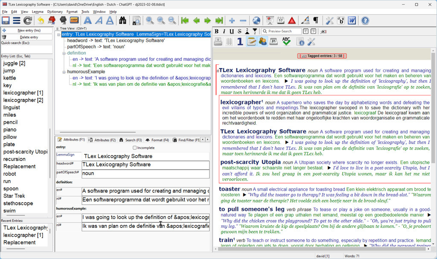Go to previous Preview-Search result arrow
Viewport: 437px width, 259px height.
pyautogui.click(x=306, y=31)
